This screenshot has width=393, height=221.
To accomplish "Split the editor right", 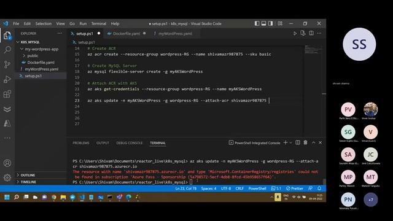I will click(x=311, y=33).
